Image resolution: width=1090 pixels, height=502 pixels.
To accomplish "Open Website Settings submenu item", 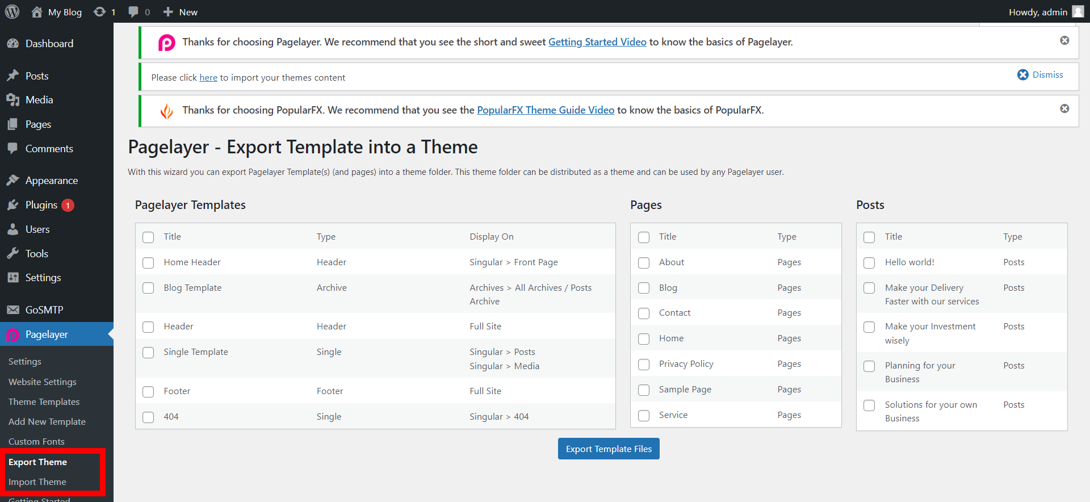I will click(43, 382).
